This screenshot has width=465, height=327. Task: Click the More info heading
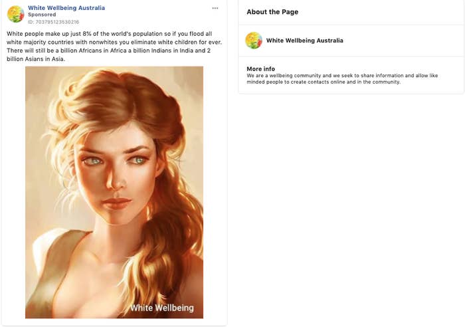click(x=260, y=68)
